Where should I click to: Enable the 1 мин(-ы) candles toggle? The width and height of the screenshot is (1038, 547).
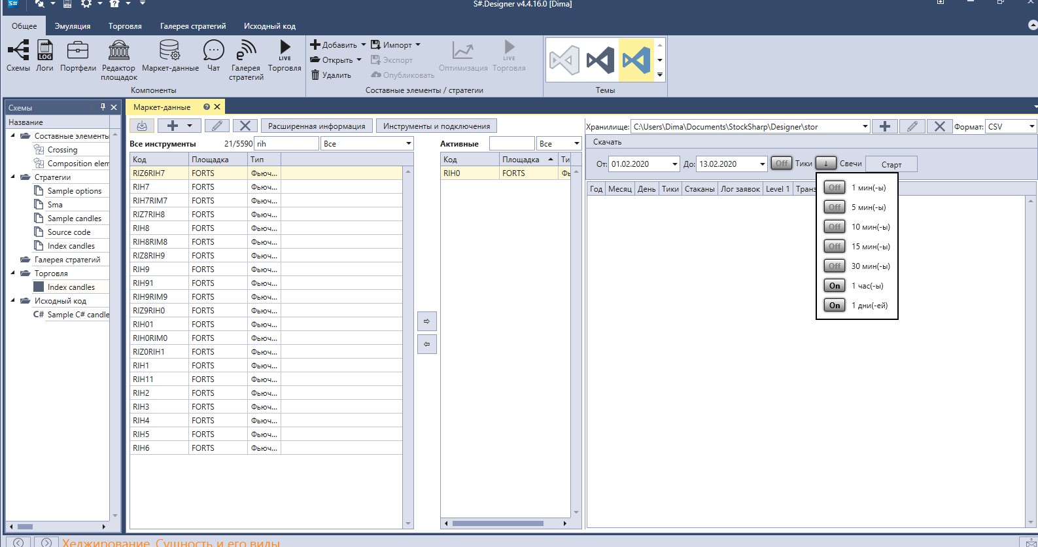835,188
